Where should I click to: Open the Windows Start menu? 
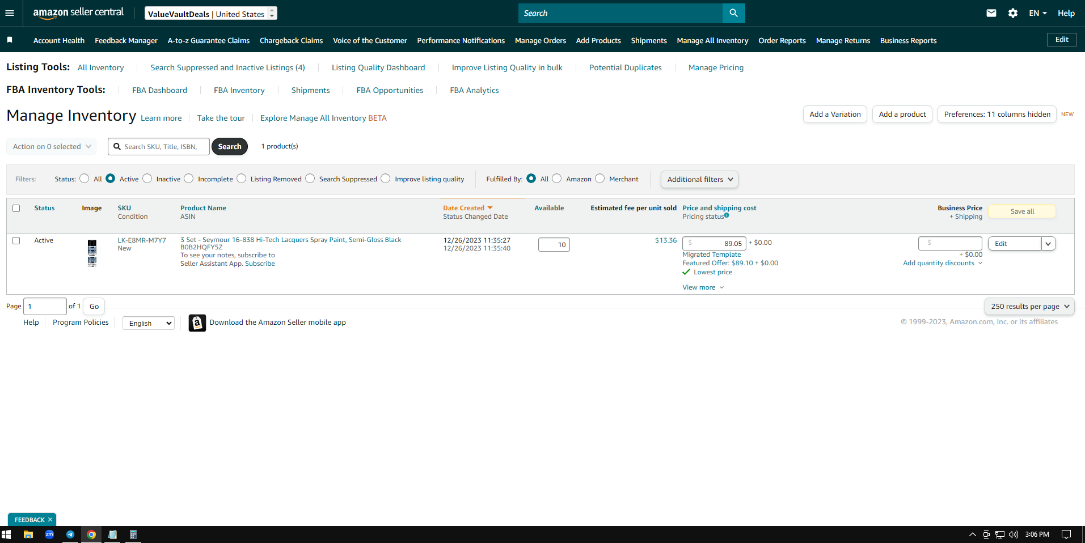coord(6,534)
